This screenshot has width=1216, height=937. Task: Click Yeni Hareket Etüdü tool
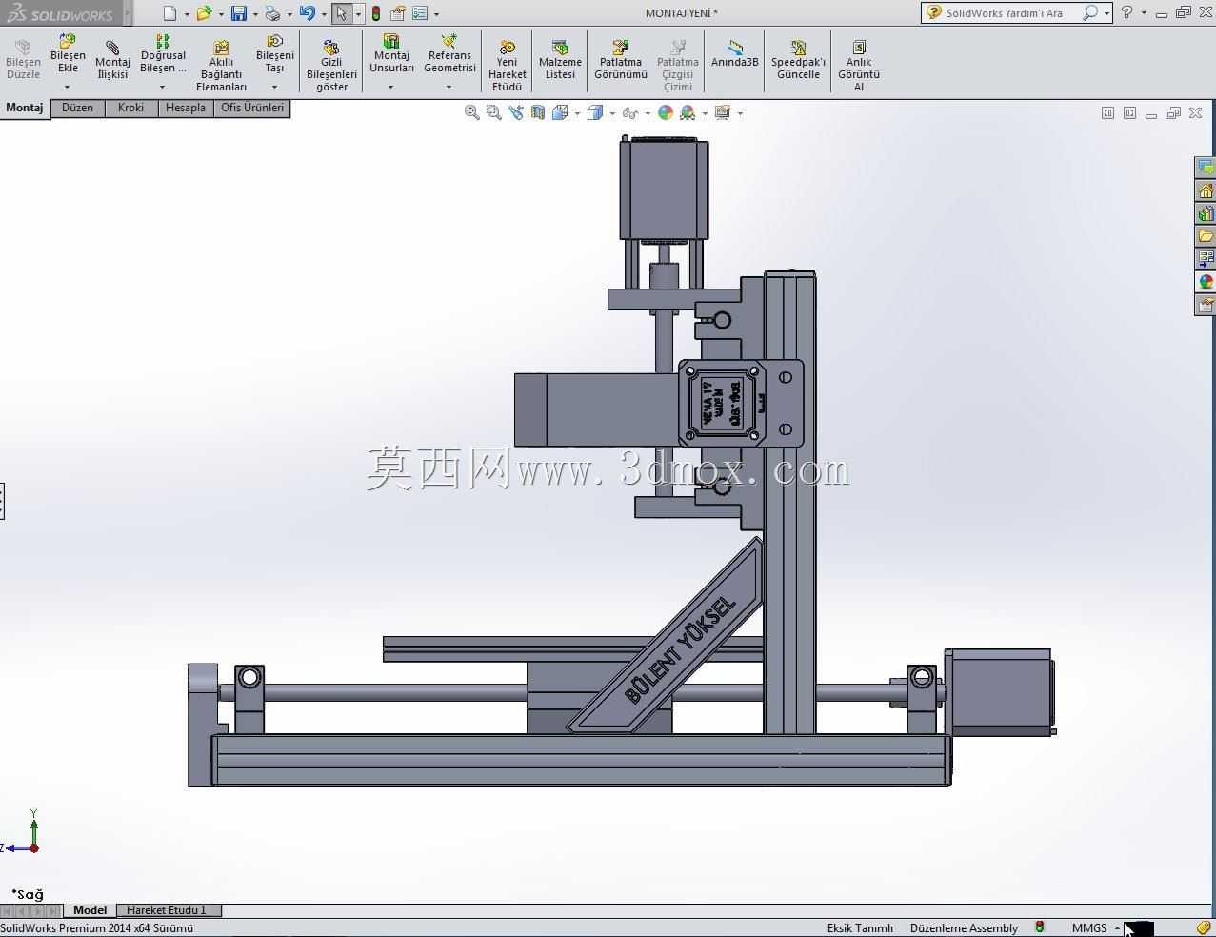507,67
